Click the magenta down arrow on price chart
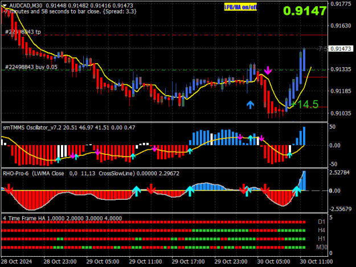The image size is (356, 267). click(x=268, y=71)
